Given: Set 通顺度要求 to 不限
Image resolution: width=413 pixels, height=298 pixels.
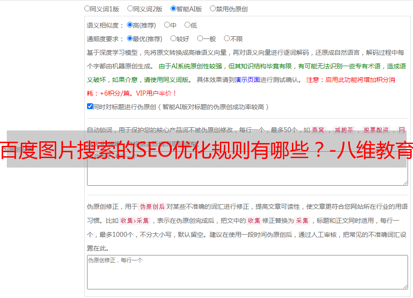Looking at the screenshot, I should pyautogui.click(x=227, y=38).
